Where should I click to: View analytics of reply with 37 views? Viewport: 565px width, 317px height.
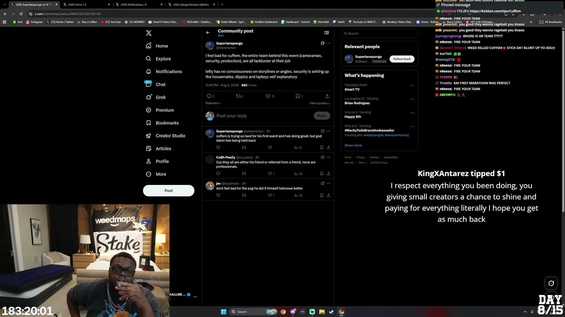click(298, 147)
